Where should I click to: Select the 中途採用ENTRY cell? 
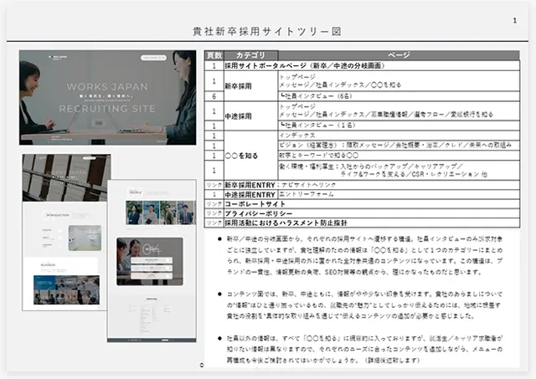(250, 195)
